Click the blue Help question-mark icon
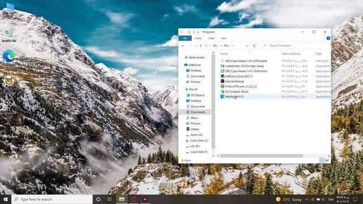363x204 pixels. [x=328, y=38]
